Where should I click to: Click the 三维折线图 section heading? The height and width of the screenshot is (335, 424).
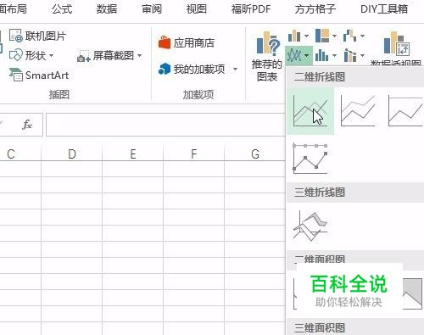click(320, 193)
